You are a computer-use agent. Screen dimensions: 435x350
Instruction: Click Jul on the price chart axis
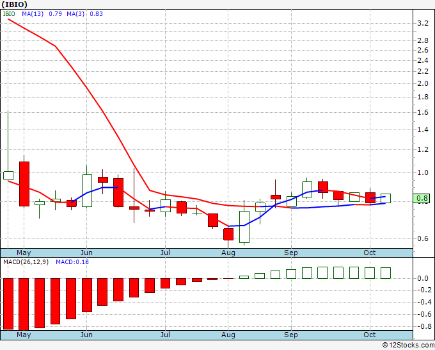click(x=165, y=253)
